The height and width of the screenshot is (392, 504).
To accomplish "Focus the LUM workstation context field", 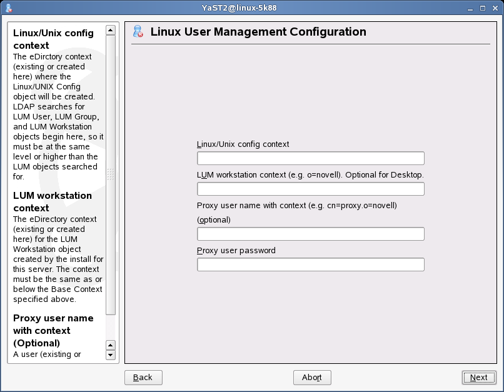I will (311, 189).
